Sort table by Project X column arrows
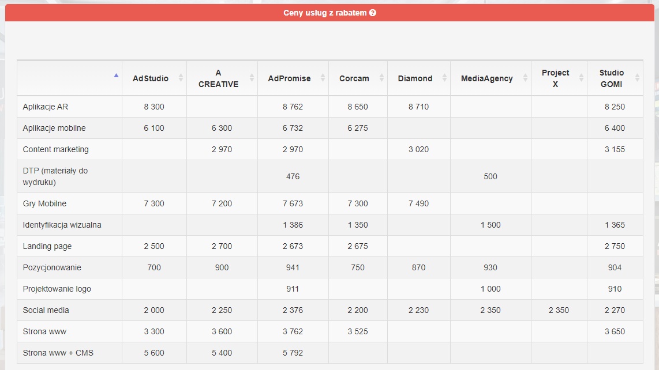This screenshot has height=370, width=659. [581, 78]
